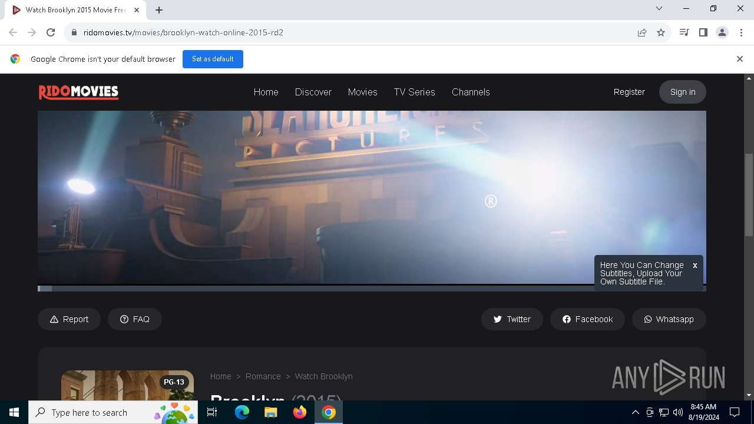The height and width of the screenshot is (424, 754).
Task: Bookmark this tab with the star
Action: tap(661, 32)
